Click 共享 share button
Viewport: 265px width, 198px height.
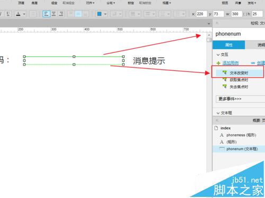click(238, 3)
